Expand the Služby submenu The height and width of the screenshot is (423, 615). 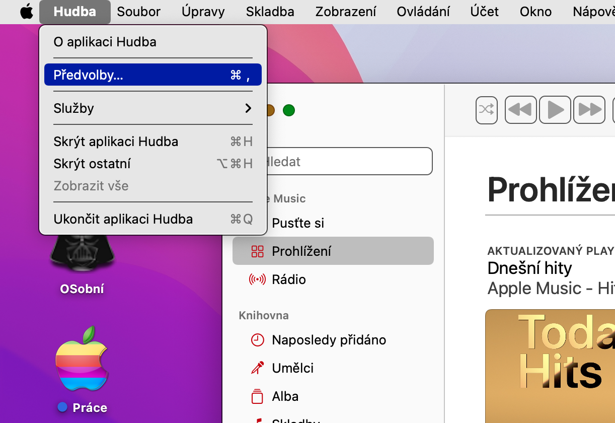[x=153, y=108]
